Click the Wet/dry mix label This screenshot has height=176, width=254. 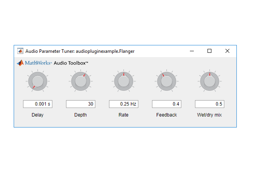pyautogui.click(x=209, y=115)
